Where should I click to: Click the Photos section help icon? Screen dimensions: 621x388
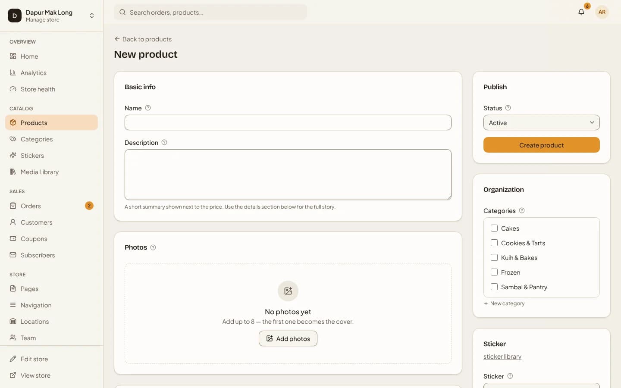[x=153, y=247]
